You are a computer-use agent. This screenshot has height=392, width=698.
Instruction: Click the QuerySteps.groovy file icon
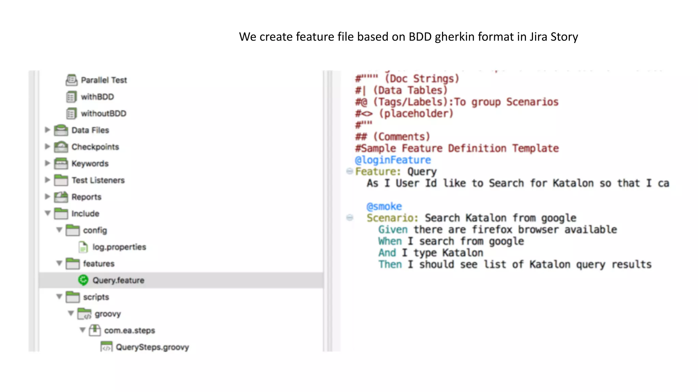[x=106, y=347]
